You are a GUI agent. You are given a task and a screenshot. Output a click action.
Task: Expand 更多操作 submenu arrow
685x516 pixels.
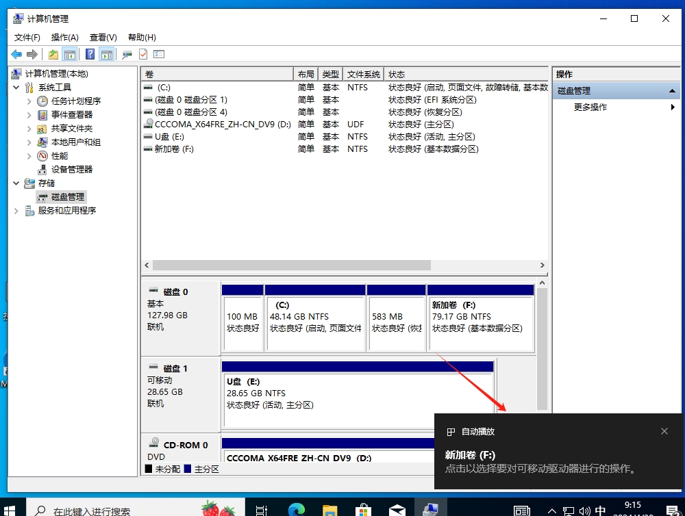pyautogui.click(x=673, y=107)
